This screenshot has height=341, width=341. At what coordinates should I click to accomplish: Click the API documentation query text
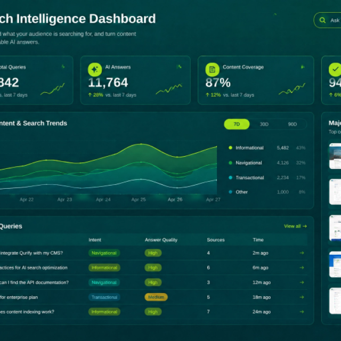point(34,282)
